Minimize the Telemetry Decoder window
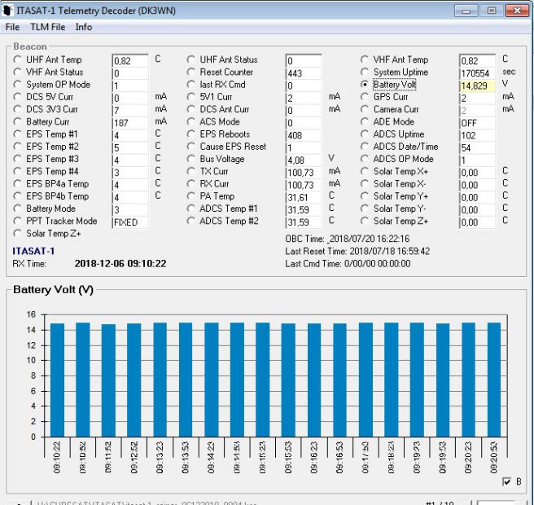Image resolution: width=534 pixels, height=505 pixels. (x=468, y=11)
